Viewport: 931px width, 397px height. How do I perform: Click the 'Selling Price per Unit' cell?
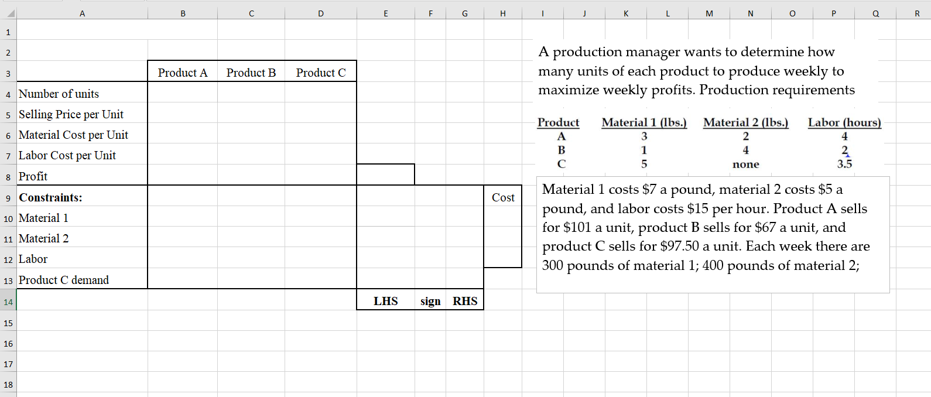click(82, 114)
